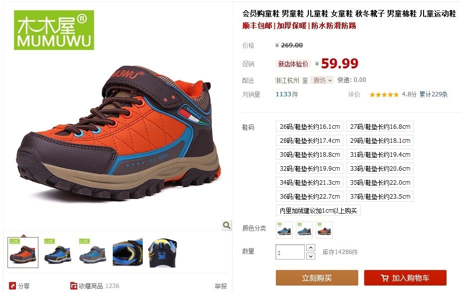Image resolution: width=461 pixels, height=293 pixels.
Task: Click the five-star rating icons
Action: (384, 95)
